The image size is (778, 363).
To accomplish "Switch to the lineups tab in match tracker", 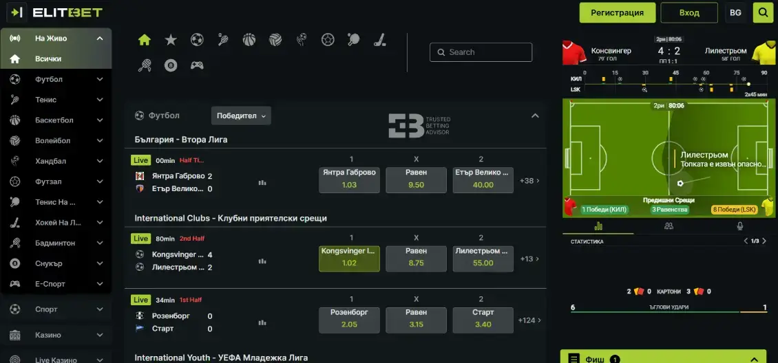I will [x=669, y=226].
